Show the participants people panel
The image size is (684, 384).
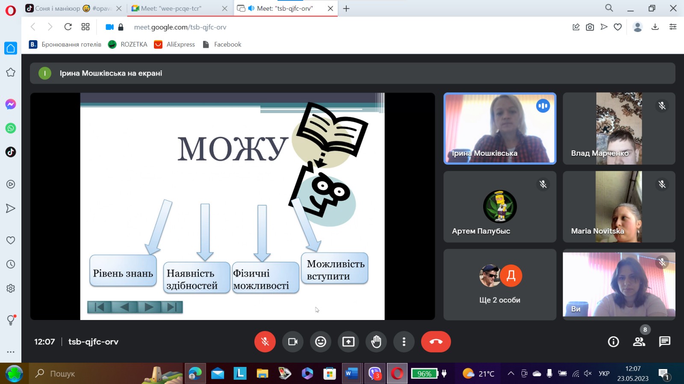pyautogui.click(x=639, y=342)
